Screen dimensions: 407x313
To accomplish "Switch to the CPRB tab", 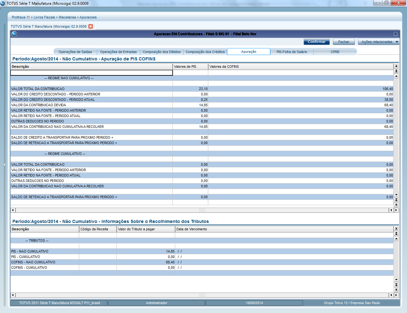I will [335, 52].
